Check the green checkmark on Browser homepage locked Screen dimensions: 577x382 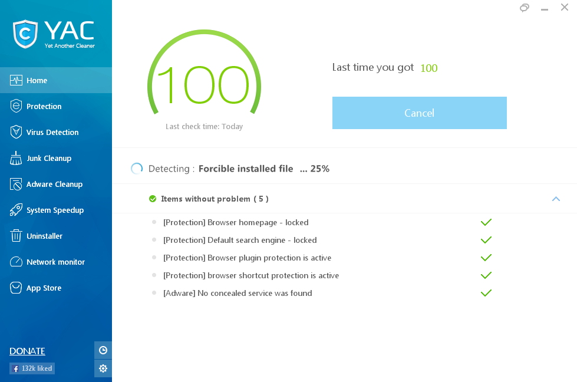tap(486, 222)
